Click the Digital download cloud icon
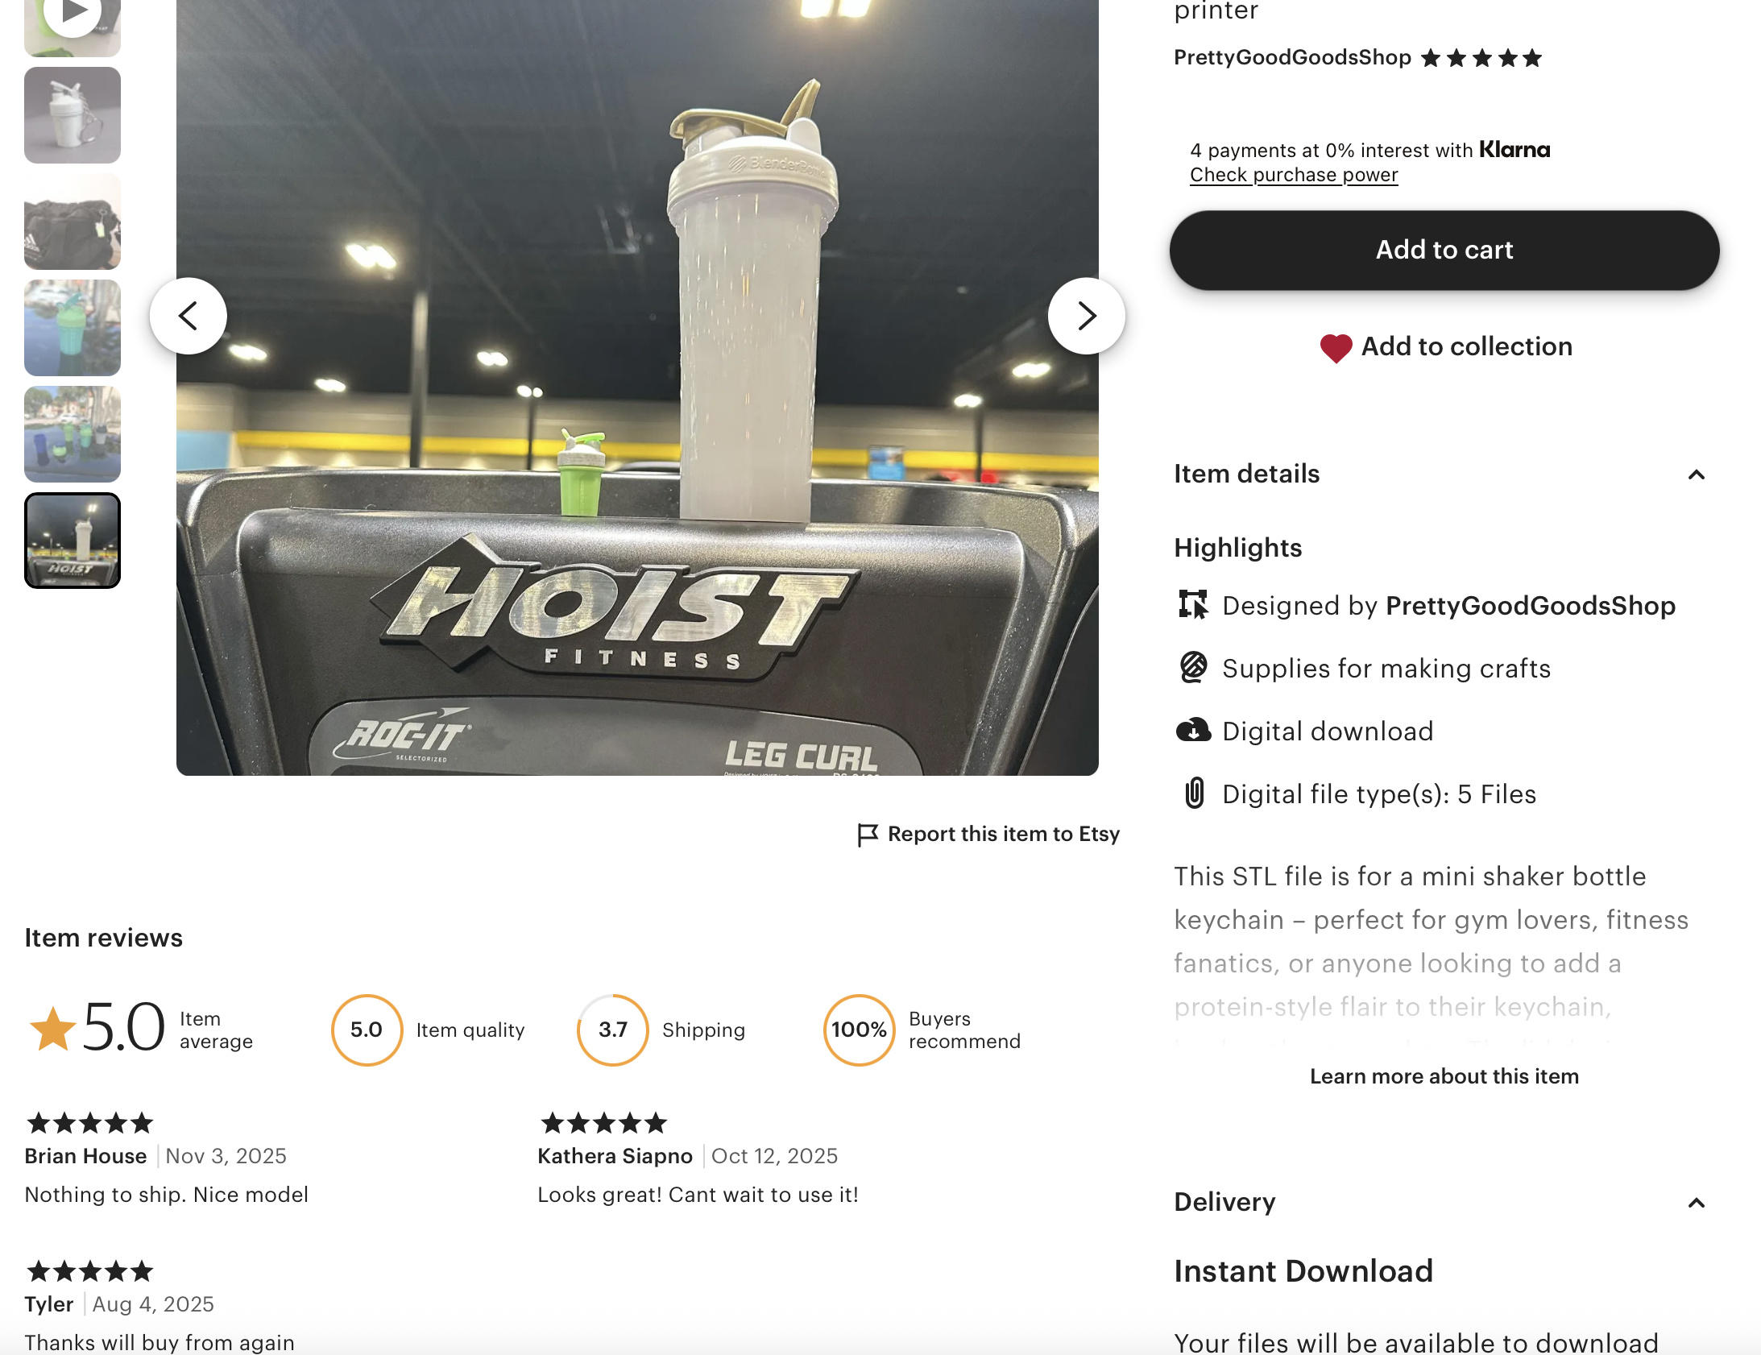 [1193, 731]
